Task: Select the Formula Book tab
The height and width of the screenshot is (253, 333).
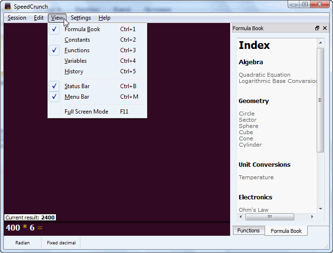Action: click(286, 231)
